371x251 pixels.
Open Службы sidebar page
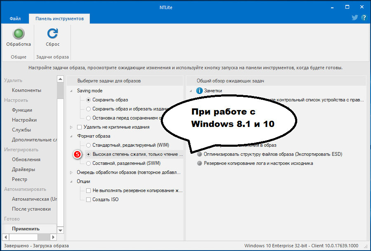point(21,130)
